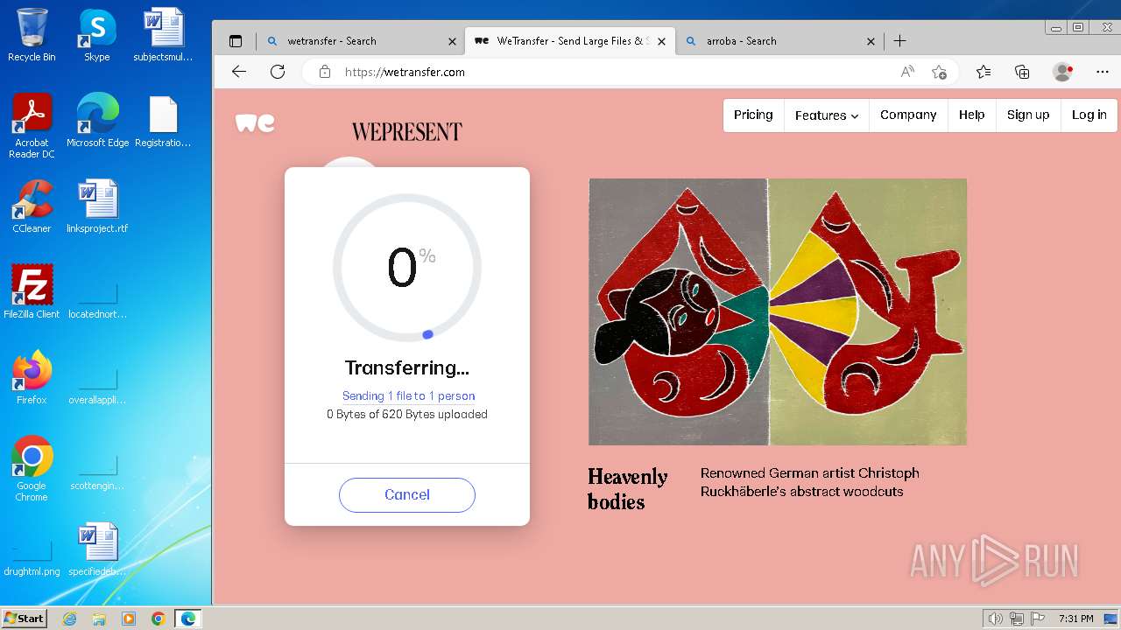Open the Favorites list icon
Screen dimensions: 1121x630
click(984, 72)
